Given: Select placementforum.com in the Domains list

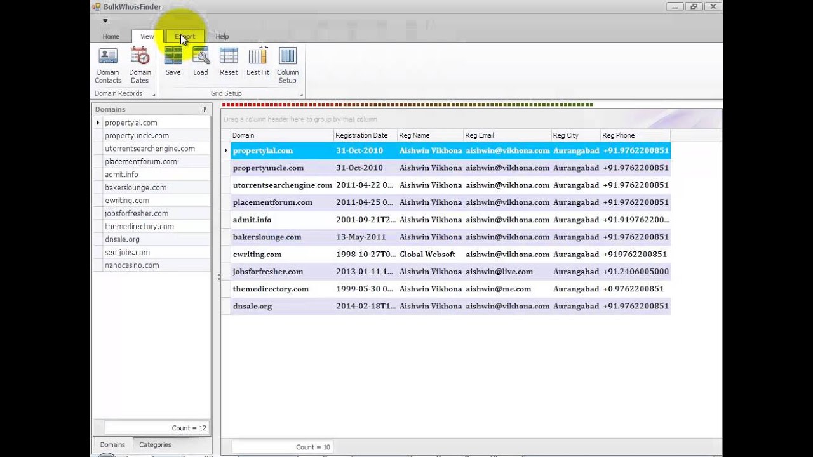Looking at the screenshot, I should [156, 162].
